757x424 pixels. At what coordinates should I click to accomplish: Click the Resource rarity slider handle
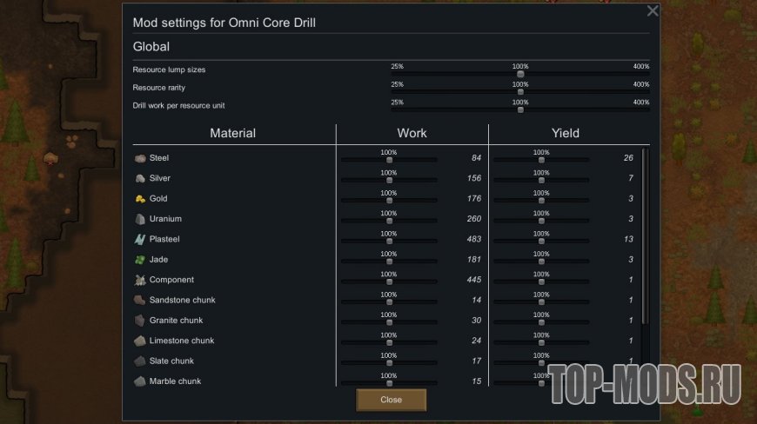520,91
